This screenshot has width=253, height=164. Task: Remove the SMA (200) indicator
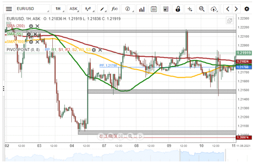pos(37,26)
